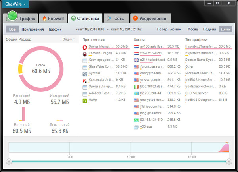Click the Adobe Flash... app icon

[85, 94]
